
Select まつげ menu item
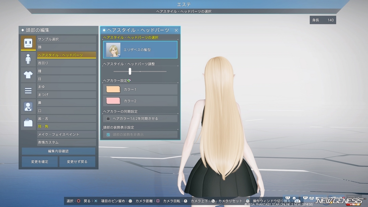(67, 95)
